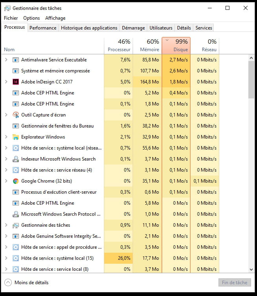Select the 26,0% processor cell

tap(118, 258)
